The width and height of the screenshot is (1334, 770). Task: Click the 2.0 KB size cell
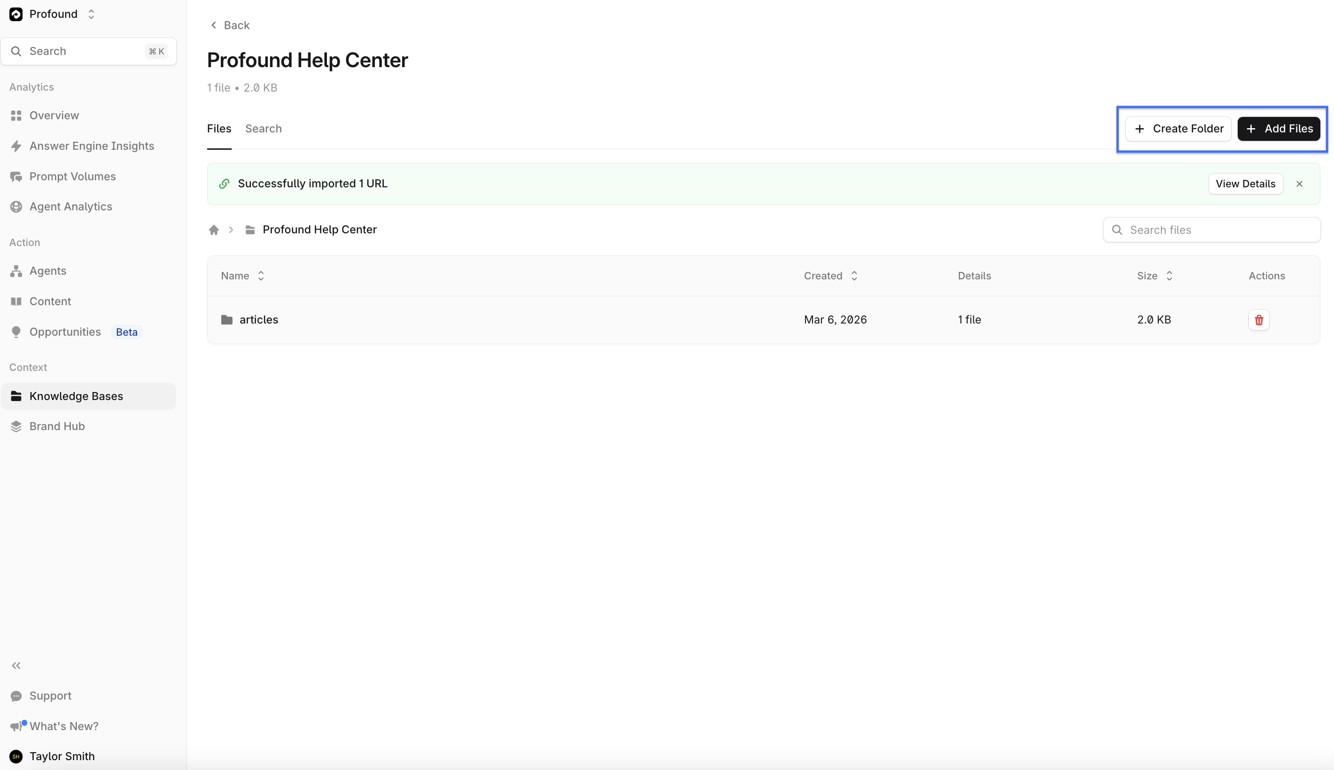click(1154, 320)
